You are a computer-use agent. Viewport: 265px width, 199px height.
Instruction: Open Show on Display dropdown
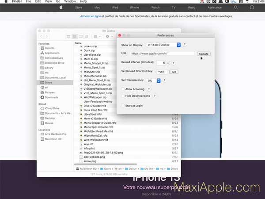tap(163, 45)
